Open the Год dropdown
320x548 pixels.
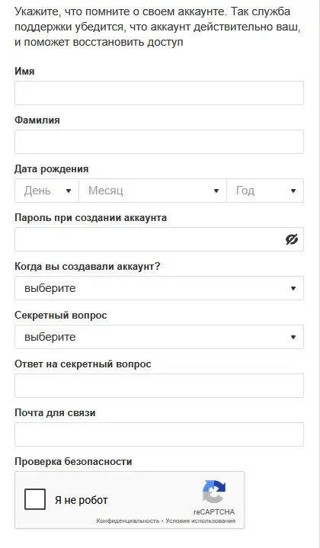[x=265, y=191]
